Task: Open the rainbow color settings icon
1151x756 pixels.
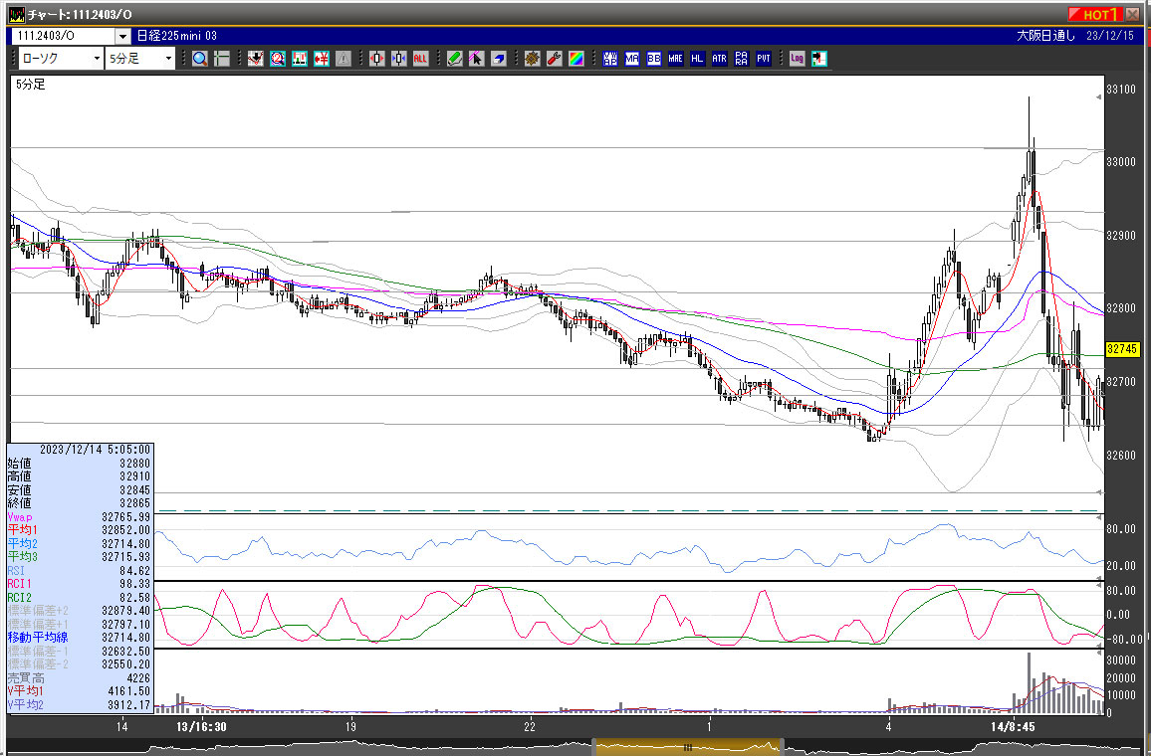Action: click(576, 59)
